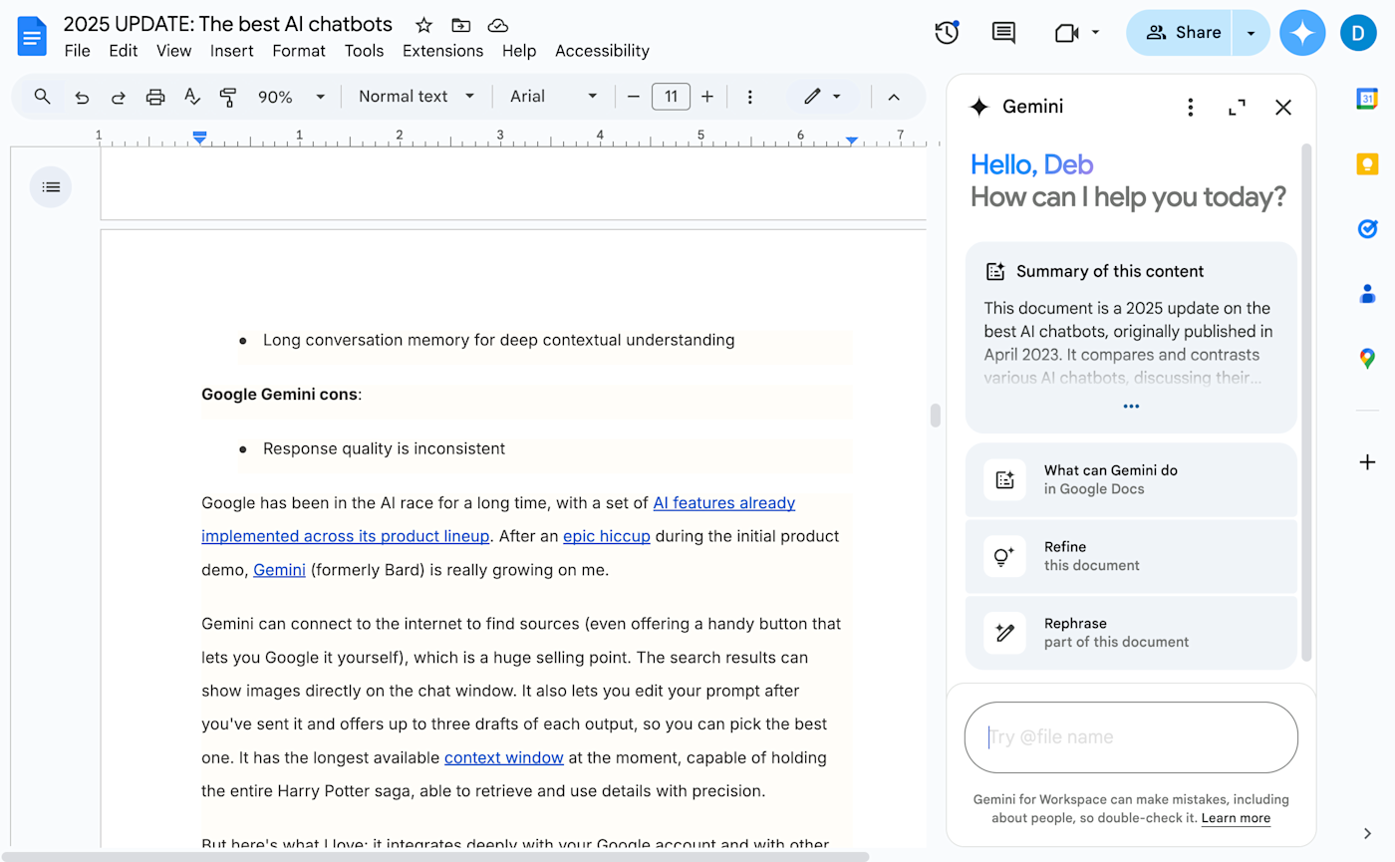1395x862 pixels.
Task: Expand the summary with the three dots
Action: coord(1131,407)
